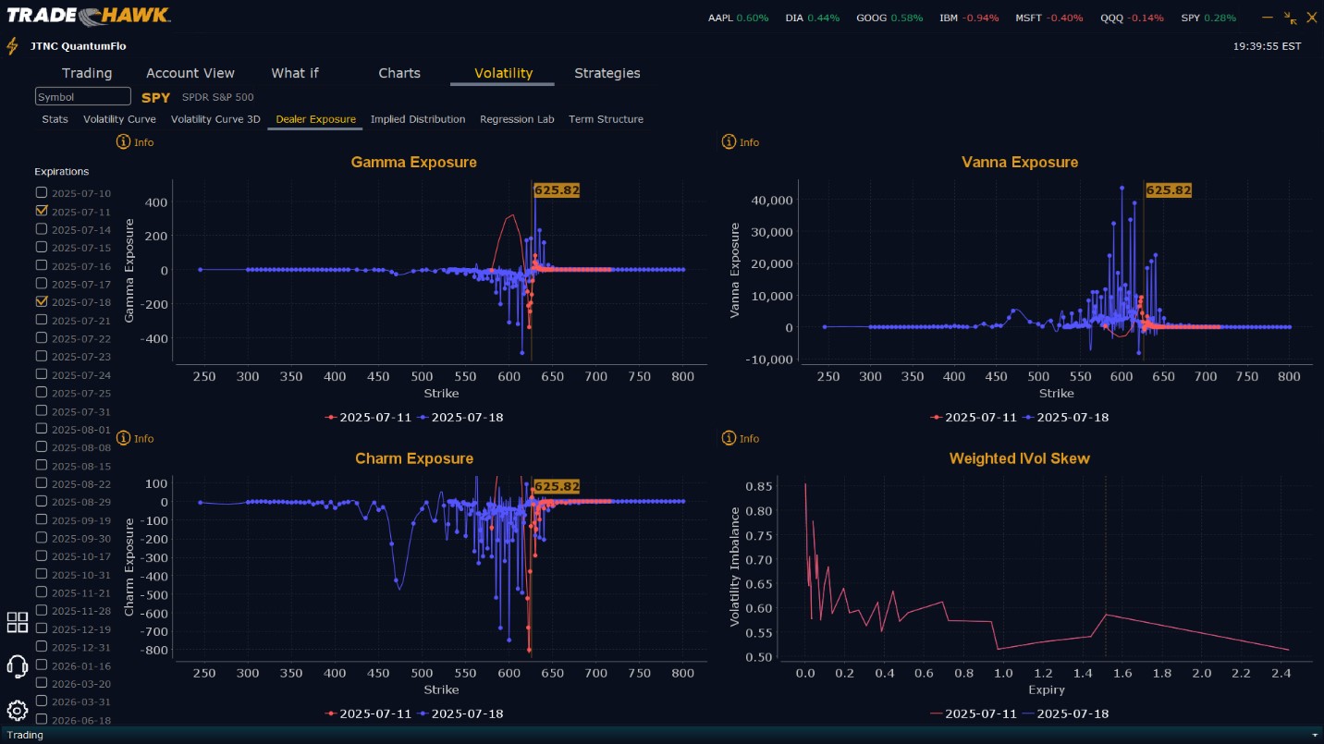The image size is (1324, 744).
Task: Click the Trading label in bottom status bar
Action: pos(25,736)
